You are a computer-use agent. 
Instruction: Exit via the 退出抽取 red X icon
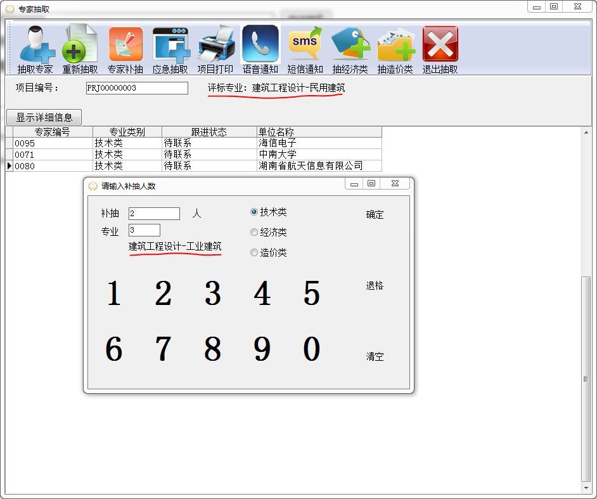pyautogui.click(x=440, y=49)
